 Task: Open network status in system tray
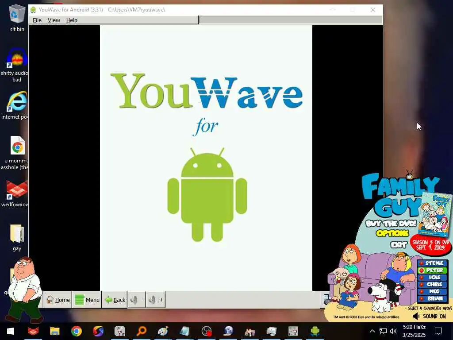coord(383,331)
